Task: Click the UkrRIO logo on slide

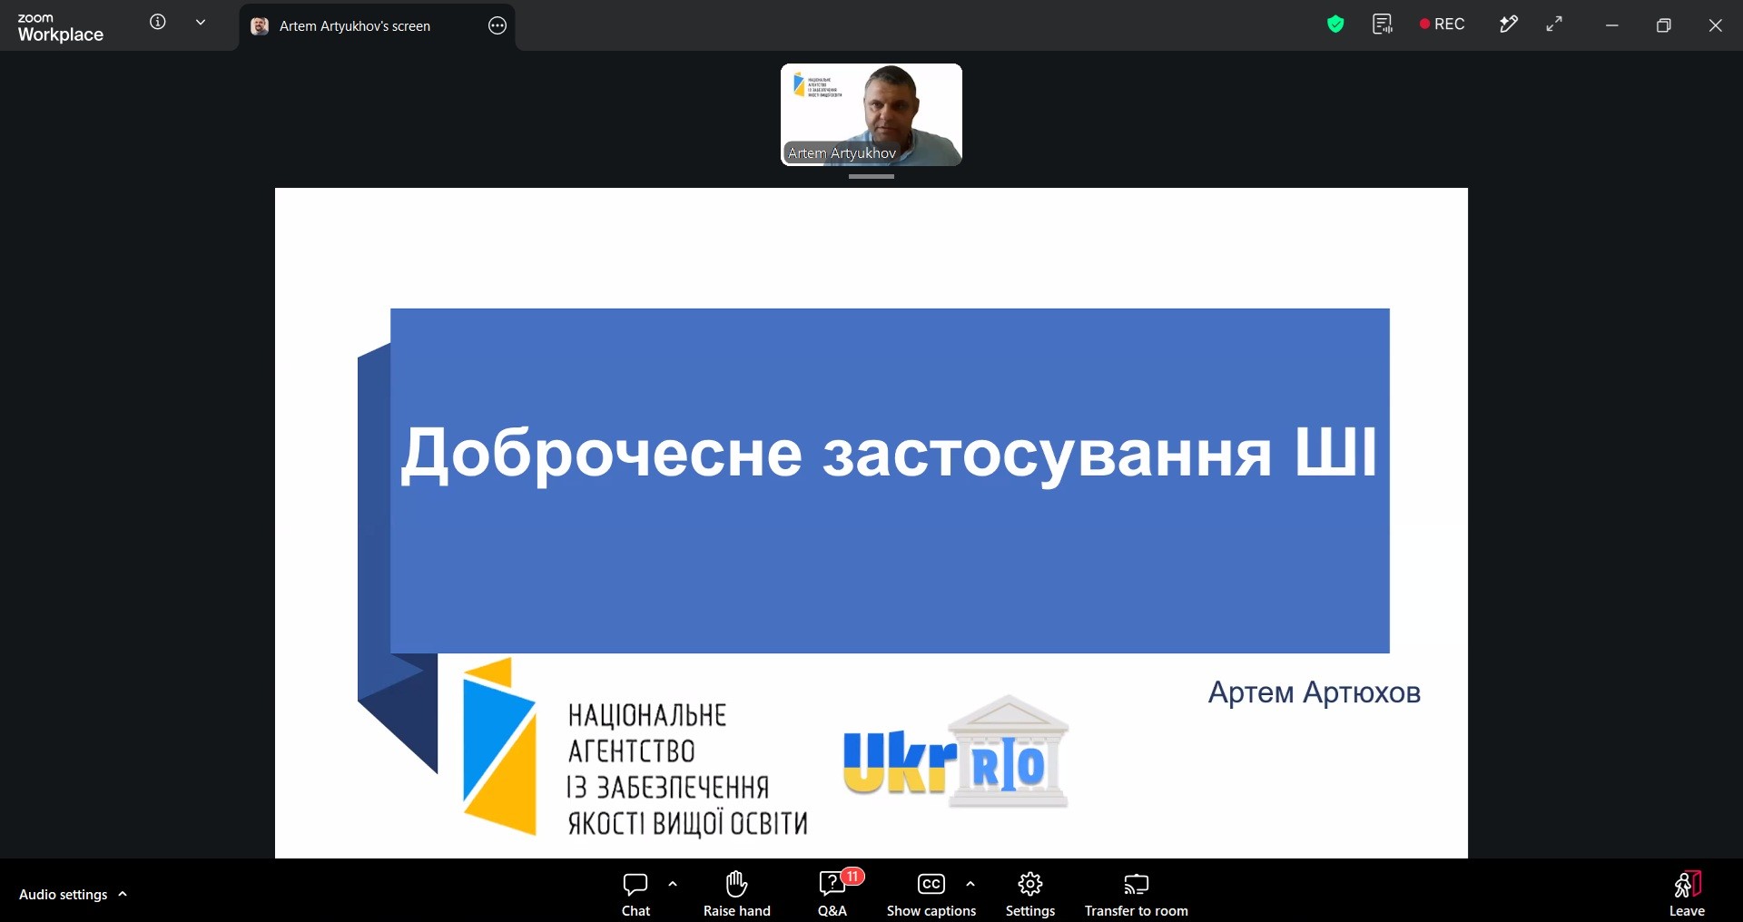Action: 956,751
